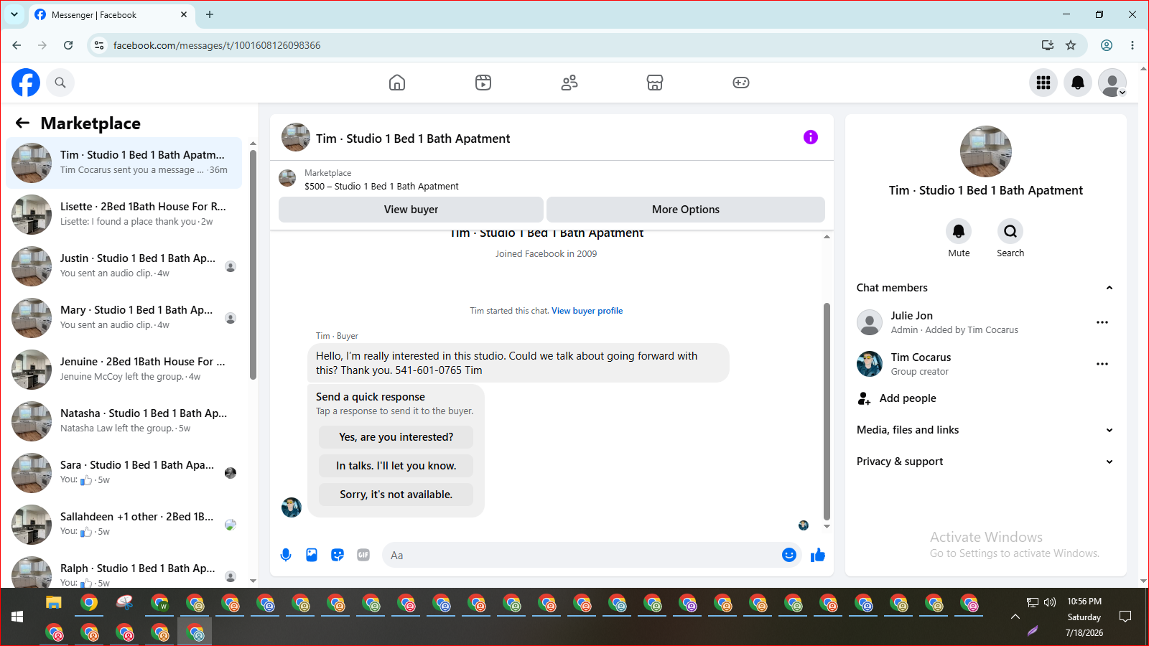Choose a sticker icon
This screenshot has height=646, width=1149.
(x=338, y=555)
